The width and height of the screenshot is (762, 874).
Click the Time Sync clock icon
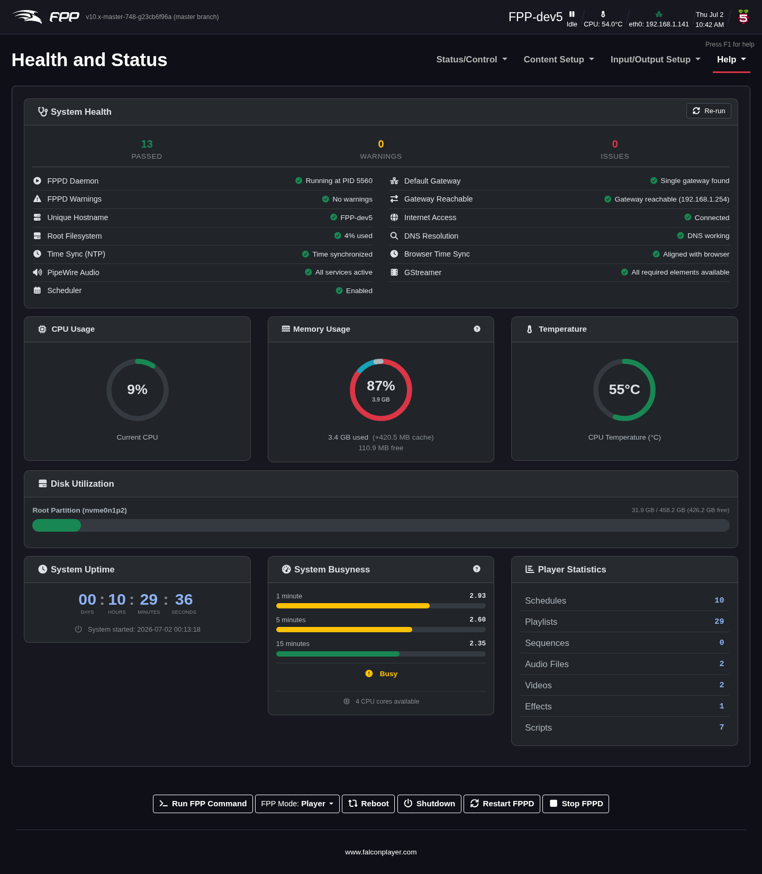37,254
